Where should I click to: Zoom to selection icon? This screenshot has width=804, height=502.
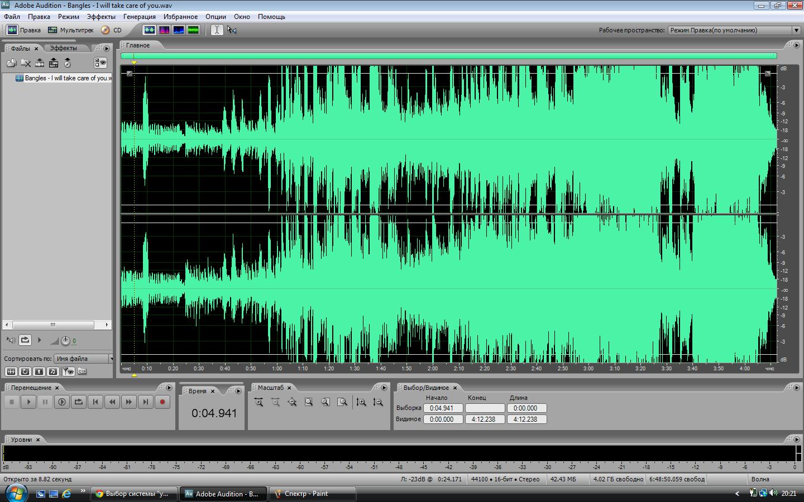click(309, 402)
